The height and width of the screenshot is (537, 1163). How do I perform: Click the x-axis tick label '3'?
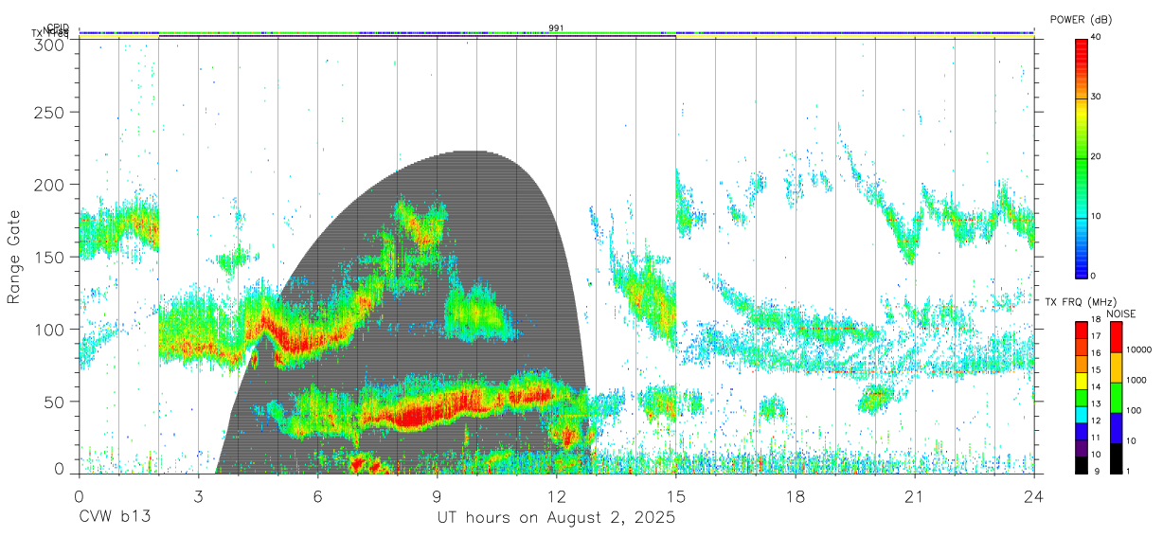[x=198, y=495]
